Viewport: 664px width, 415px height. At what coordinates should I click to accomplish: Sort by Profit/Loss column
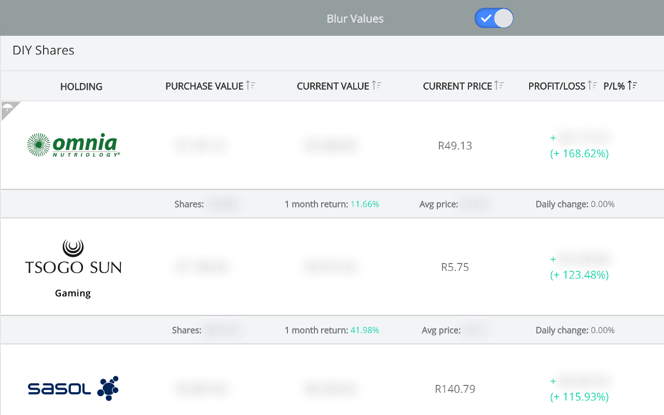[x=592, y=86]
